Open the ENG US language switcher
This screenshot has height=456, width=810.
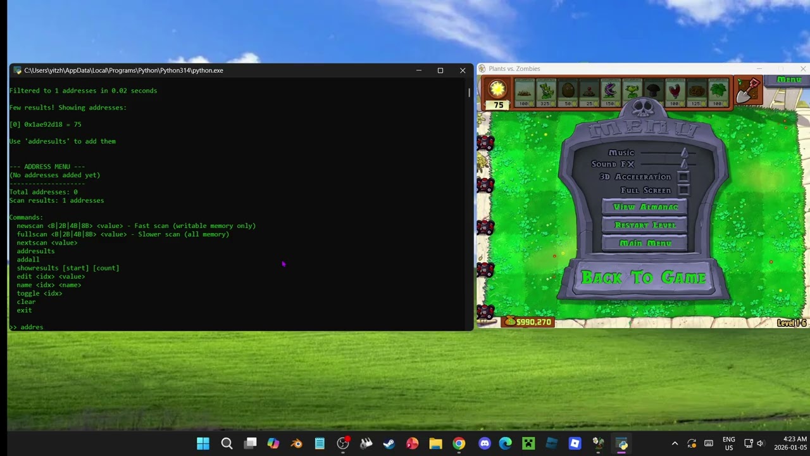click(728, 443)
